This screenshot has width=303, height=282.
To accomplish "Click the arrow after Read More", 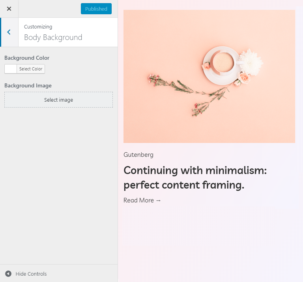I will click(158, 201).
